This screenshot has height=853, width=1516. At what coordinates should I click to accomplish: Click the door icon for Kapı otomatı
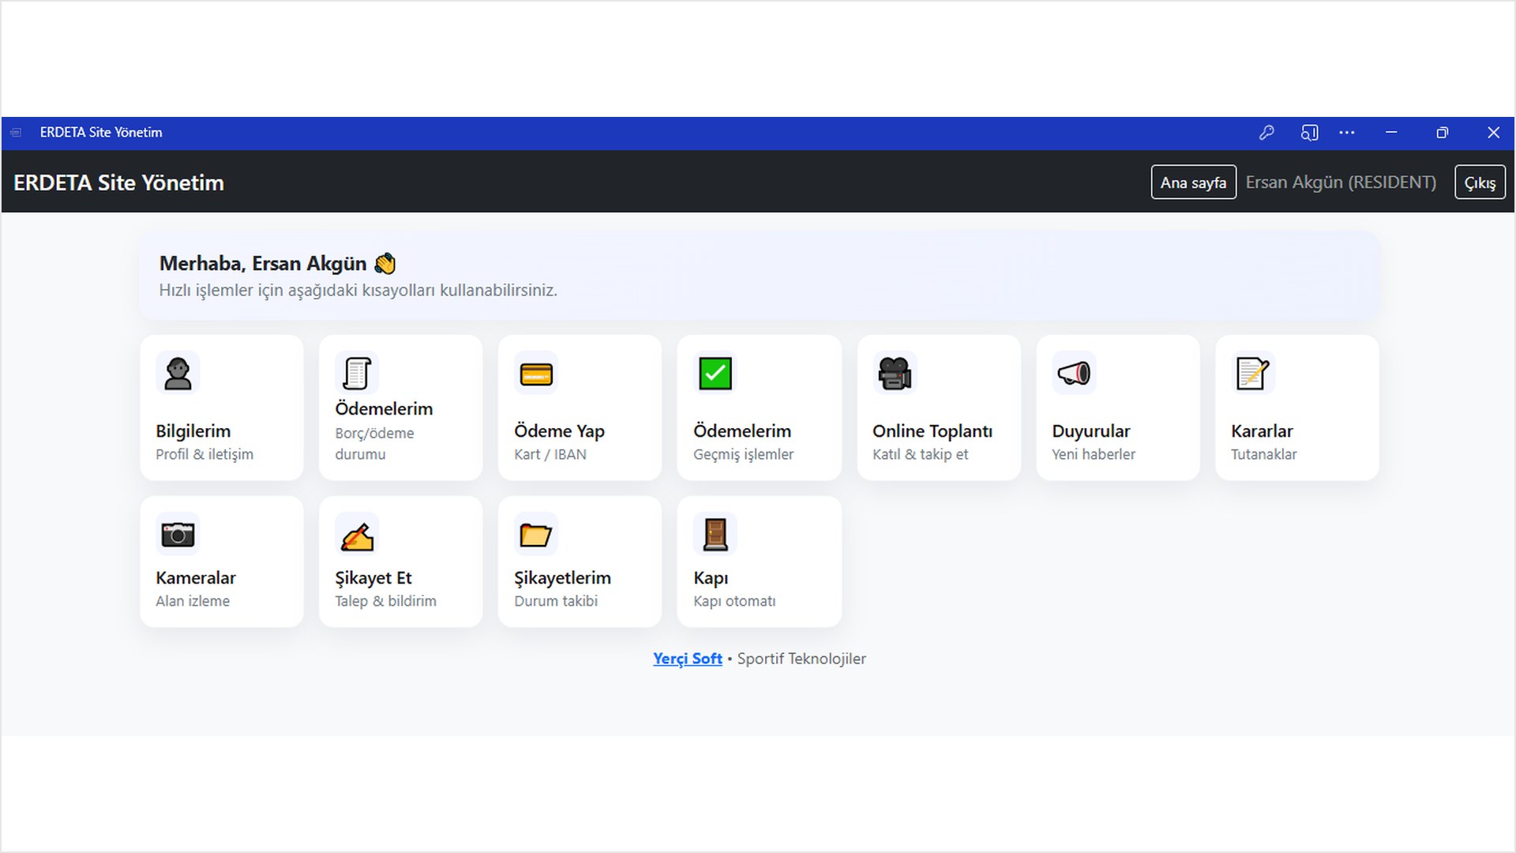click(715, 535)
